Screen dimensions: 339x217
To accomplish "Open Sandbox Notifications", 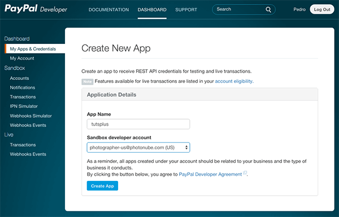I will pos(22,87).
